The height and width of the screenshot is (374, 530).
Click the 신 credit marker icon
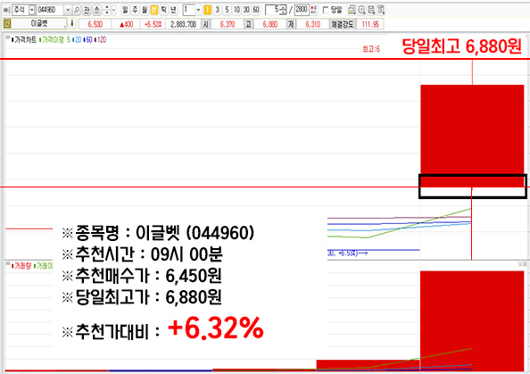click(7, 24)
